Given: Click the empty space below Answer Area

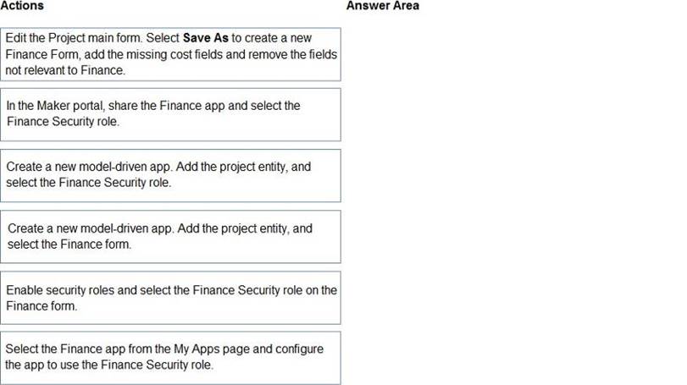Looking at the screenshot, I should click(x=508, y=195).
